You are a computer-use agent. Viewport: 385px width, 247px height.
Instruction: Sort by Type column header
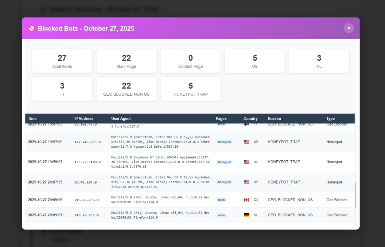coord(331,119)
